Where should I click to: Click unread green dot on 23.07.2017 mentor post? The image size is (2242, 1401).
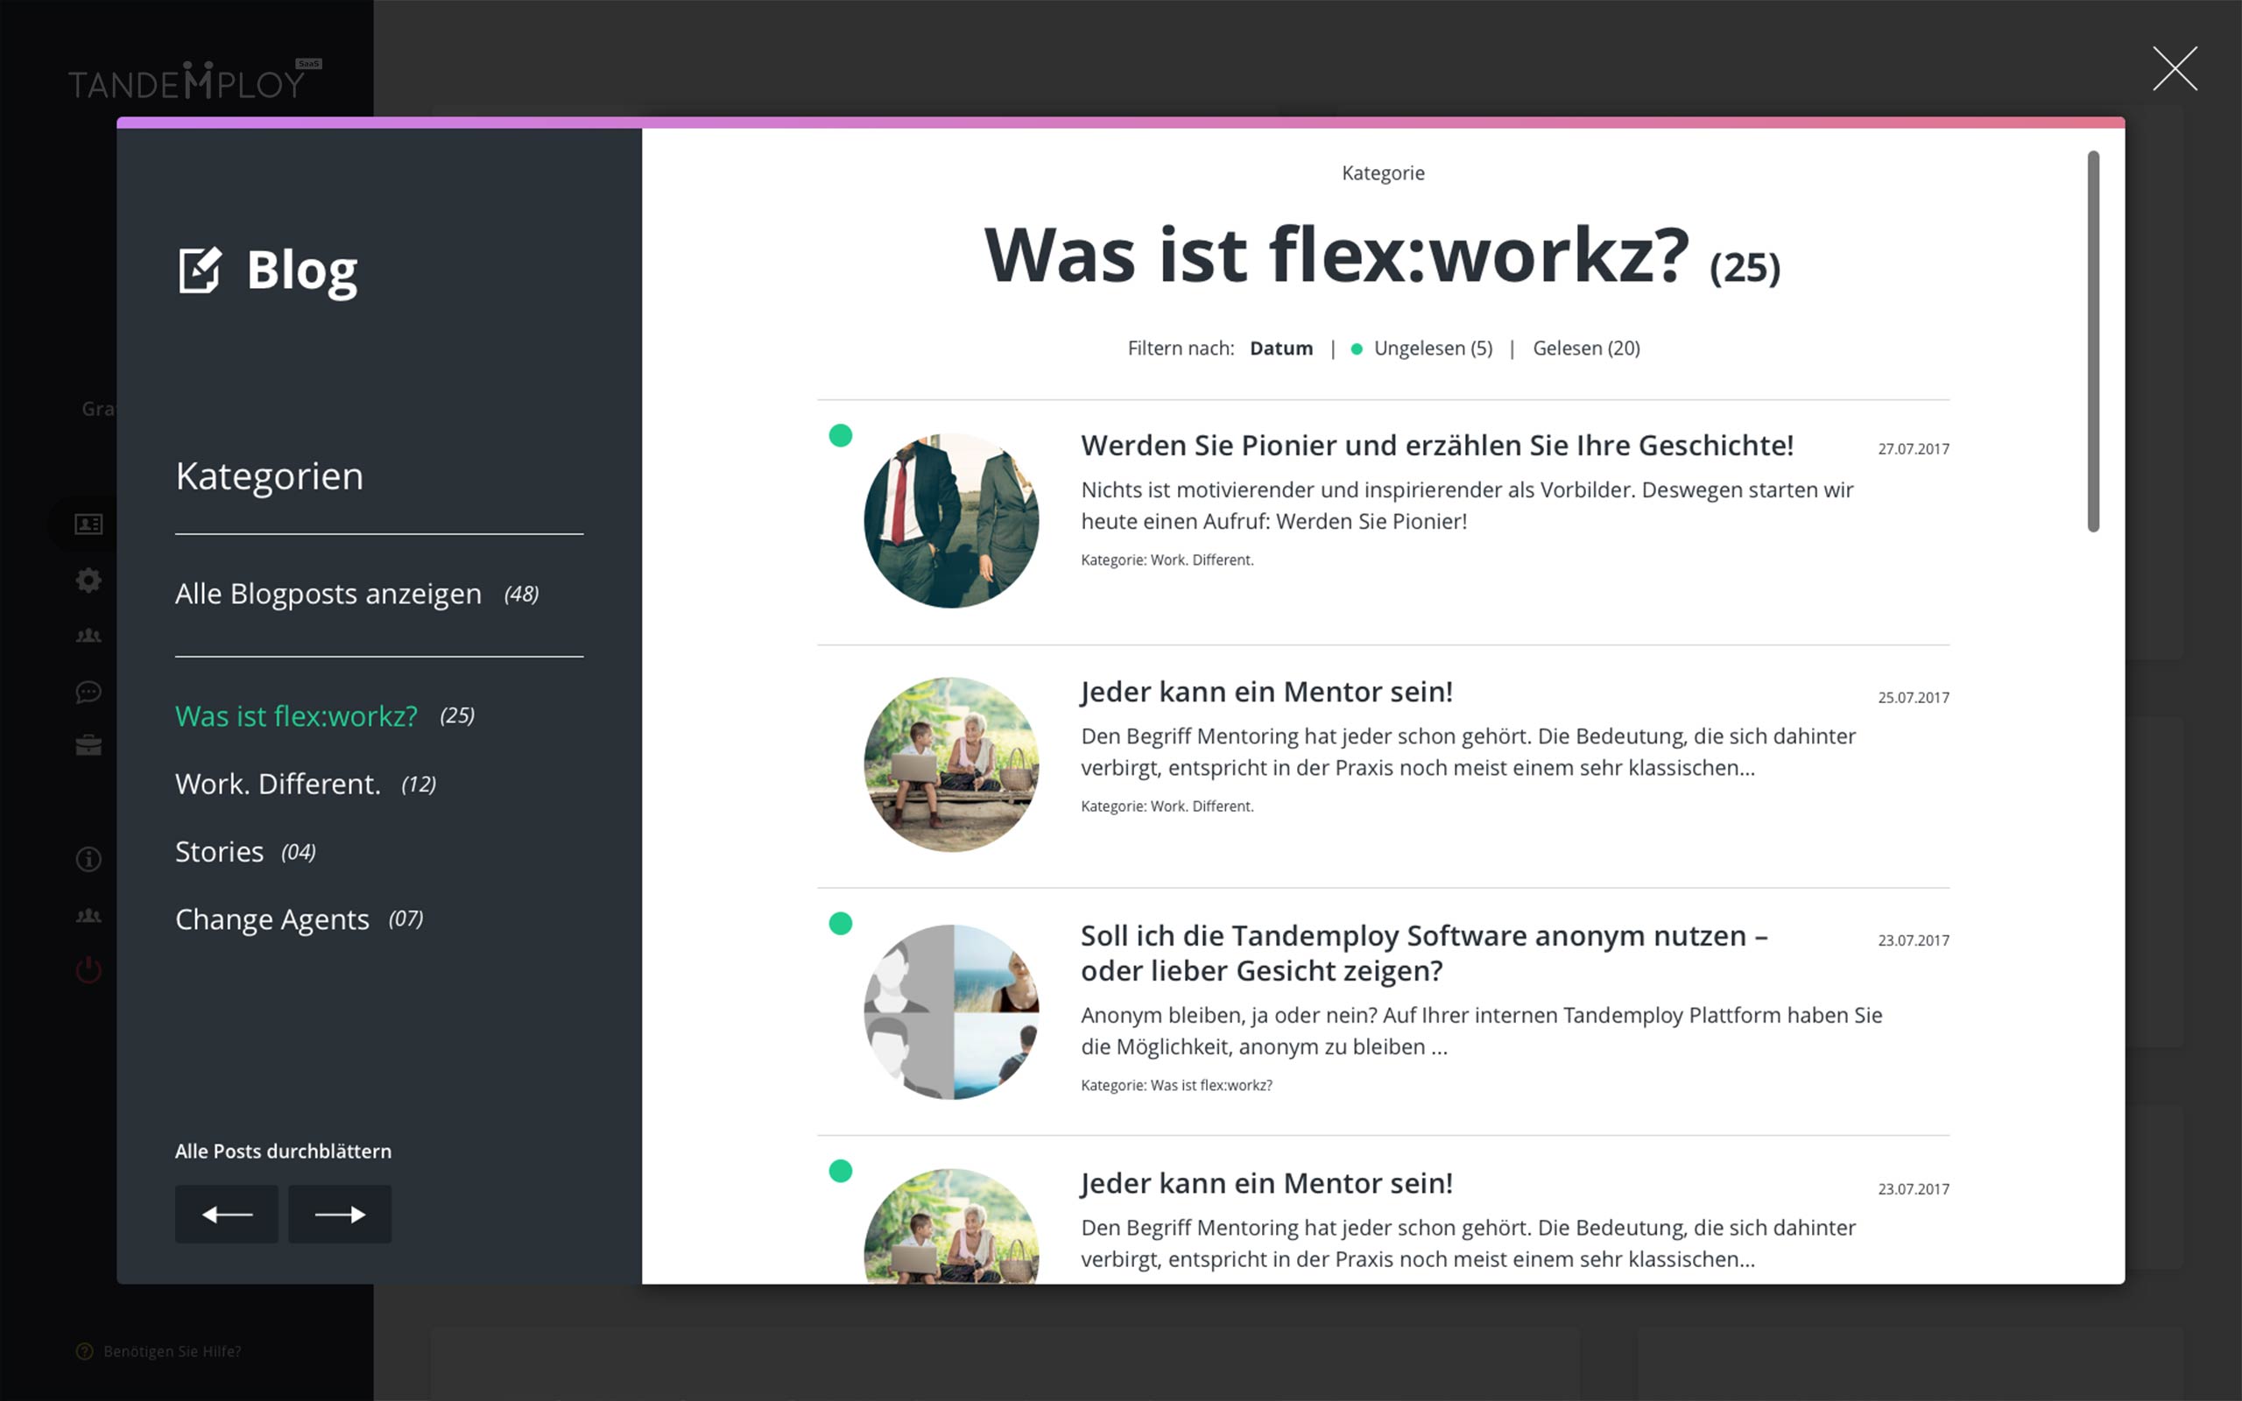(x=840, y=1172)
